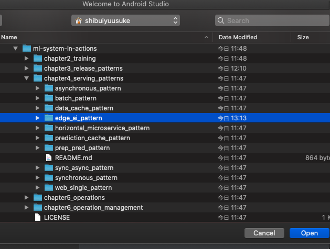Click the prediction_cache_pattern folder icon
Viewport: 330px width, 249px height.
49,138
